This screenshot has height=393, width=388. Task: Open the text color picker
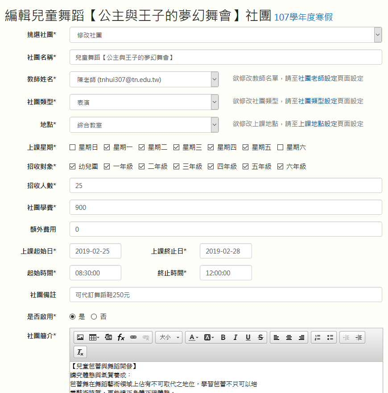pos(193,337)
